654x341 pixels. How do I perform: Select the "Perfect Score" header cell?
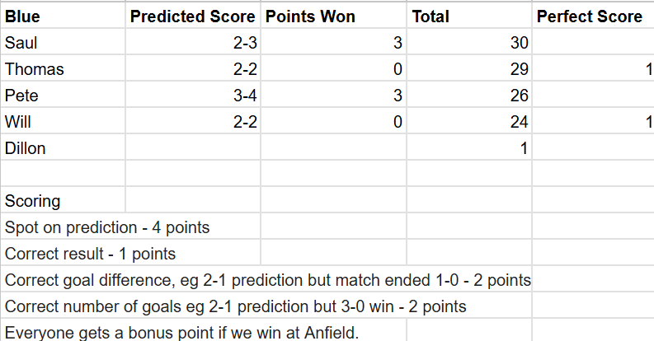coord(592,16)
